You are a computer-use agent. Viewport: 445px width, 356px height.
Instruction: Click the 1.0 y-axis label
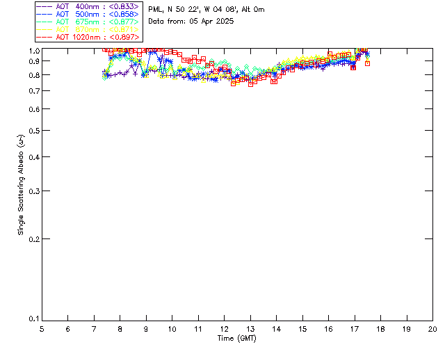[x=34, y=51]
